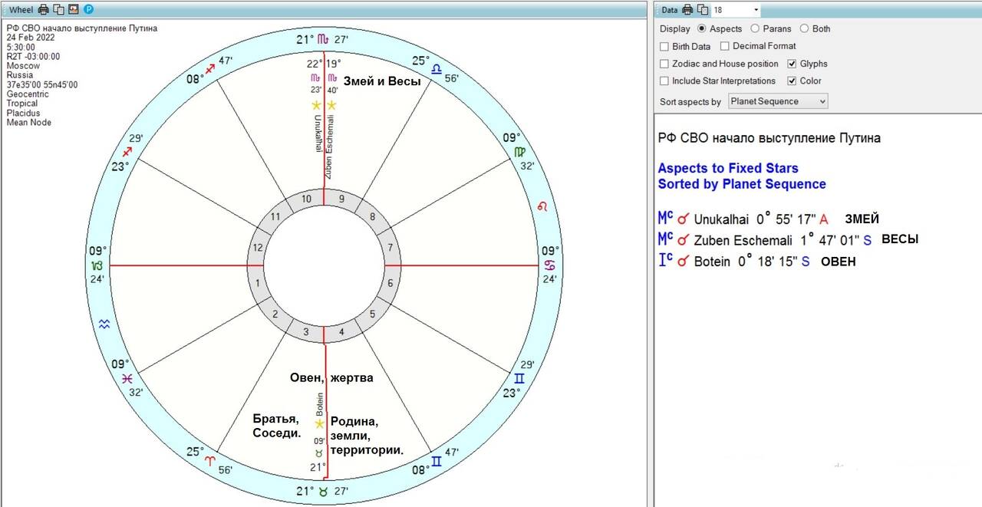
Task: Select house 3 segment on inner ring
Action: pos(305,331)
